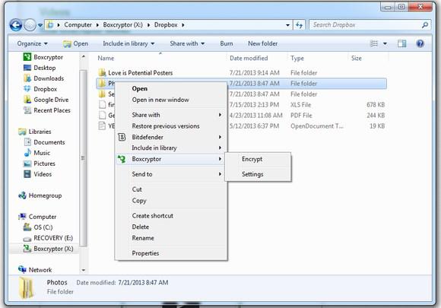Click the Boxcryptor icon in context menu

(x=122, y=159)
